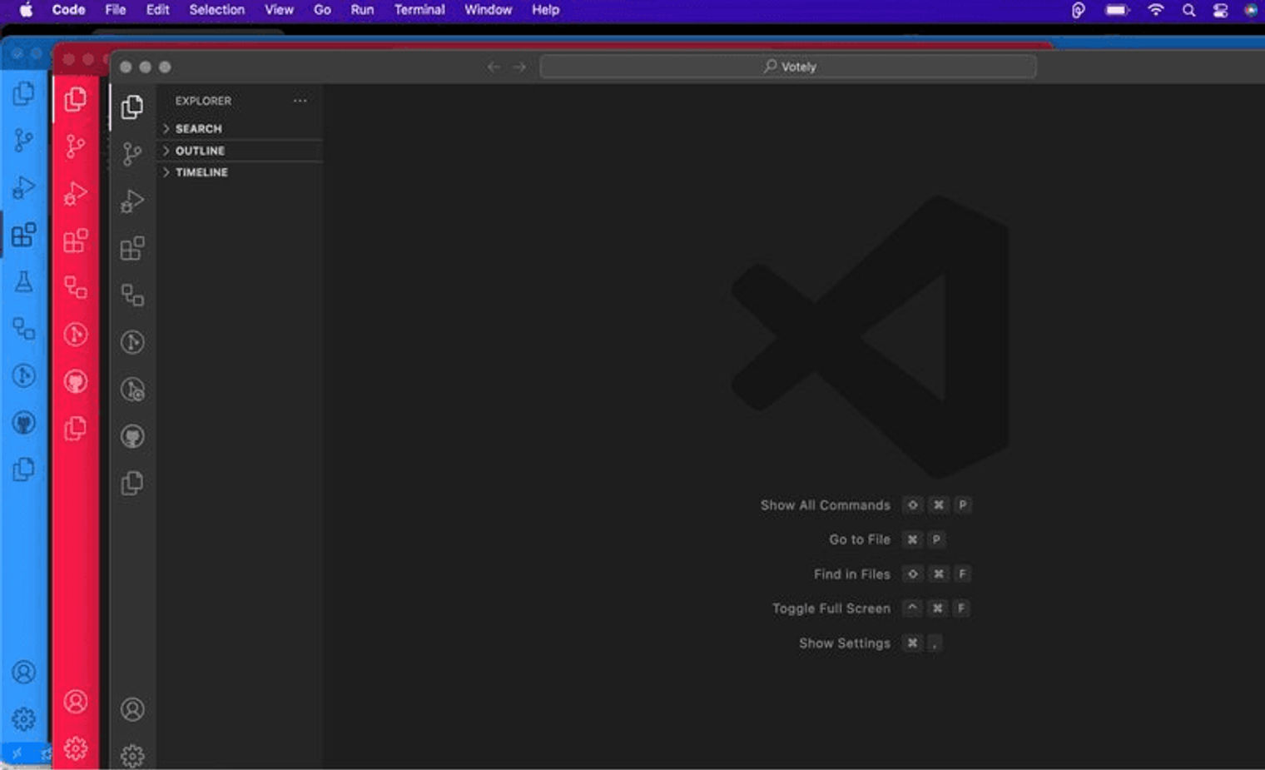Click the connected-squares icon in the blue window
1265x770 pixels.
(x=24, y=329)
